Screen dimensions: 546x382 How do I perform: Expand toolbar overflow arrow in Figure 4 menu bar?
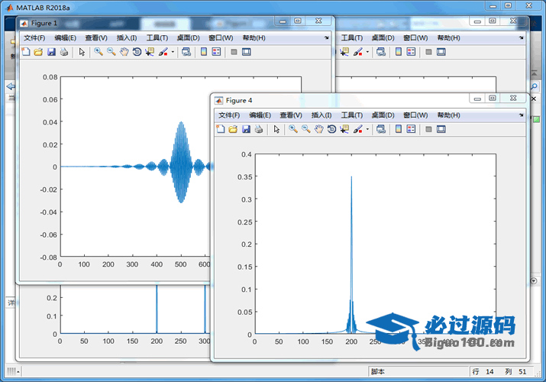coord(522,115)
